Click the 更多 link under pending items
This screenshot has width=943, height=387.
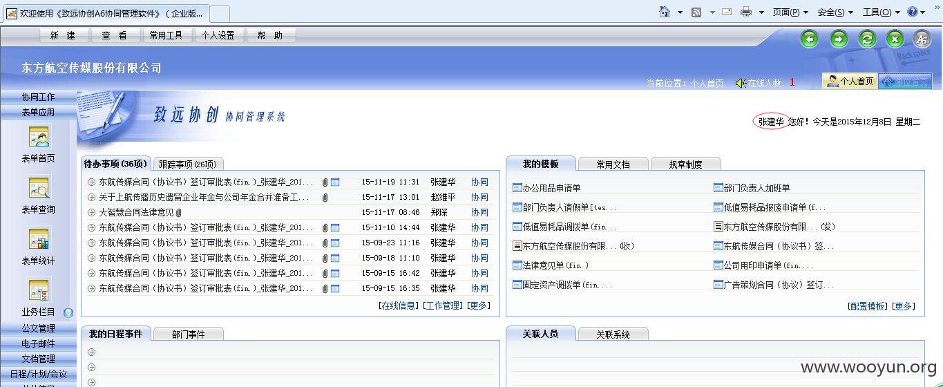tap(479, 305)
